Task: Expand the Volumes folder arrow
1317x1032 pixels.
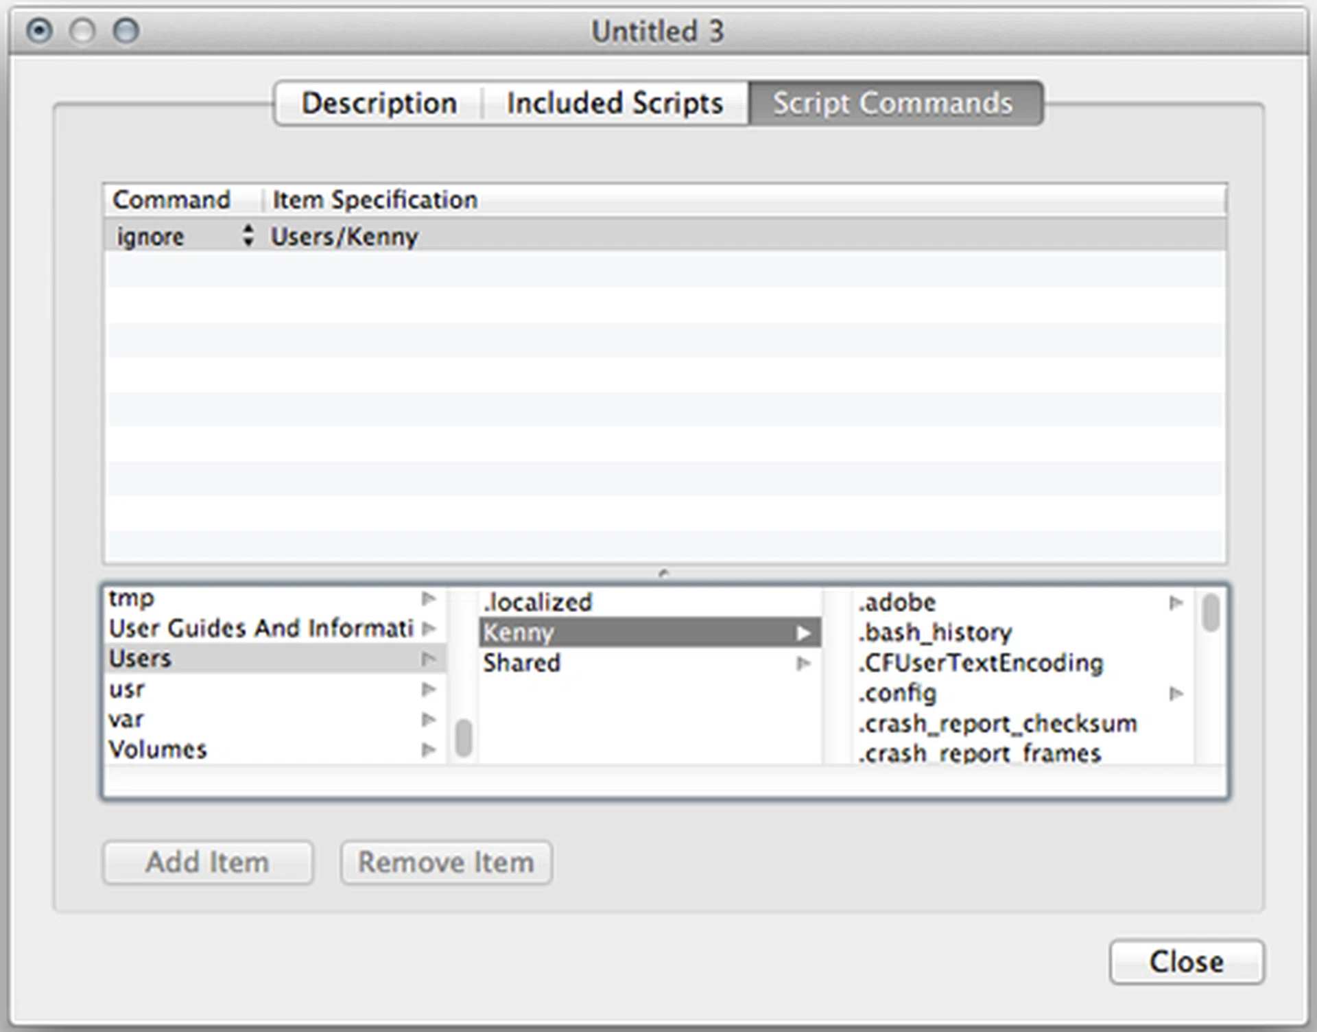Action: point(429,749)
